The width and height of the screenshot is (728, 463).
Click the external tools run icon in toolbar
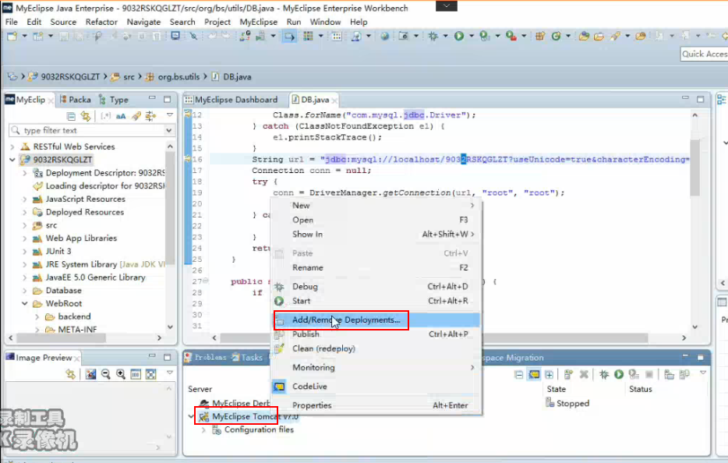click(511, 36)
